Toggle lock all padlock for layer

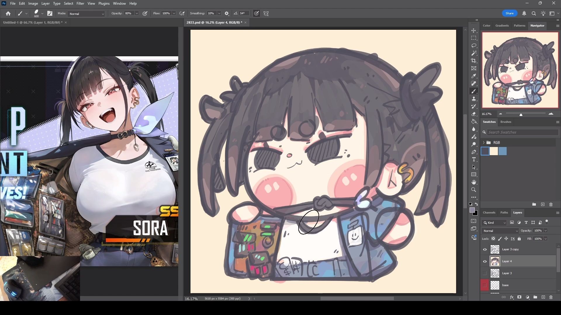coord(519,239)
